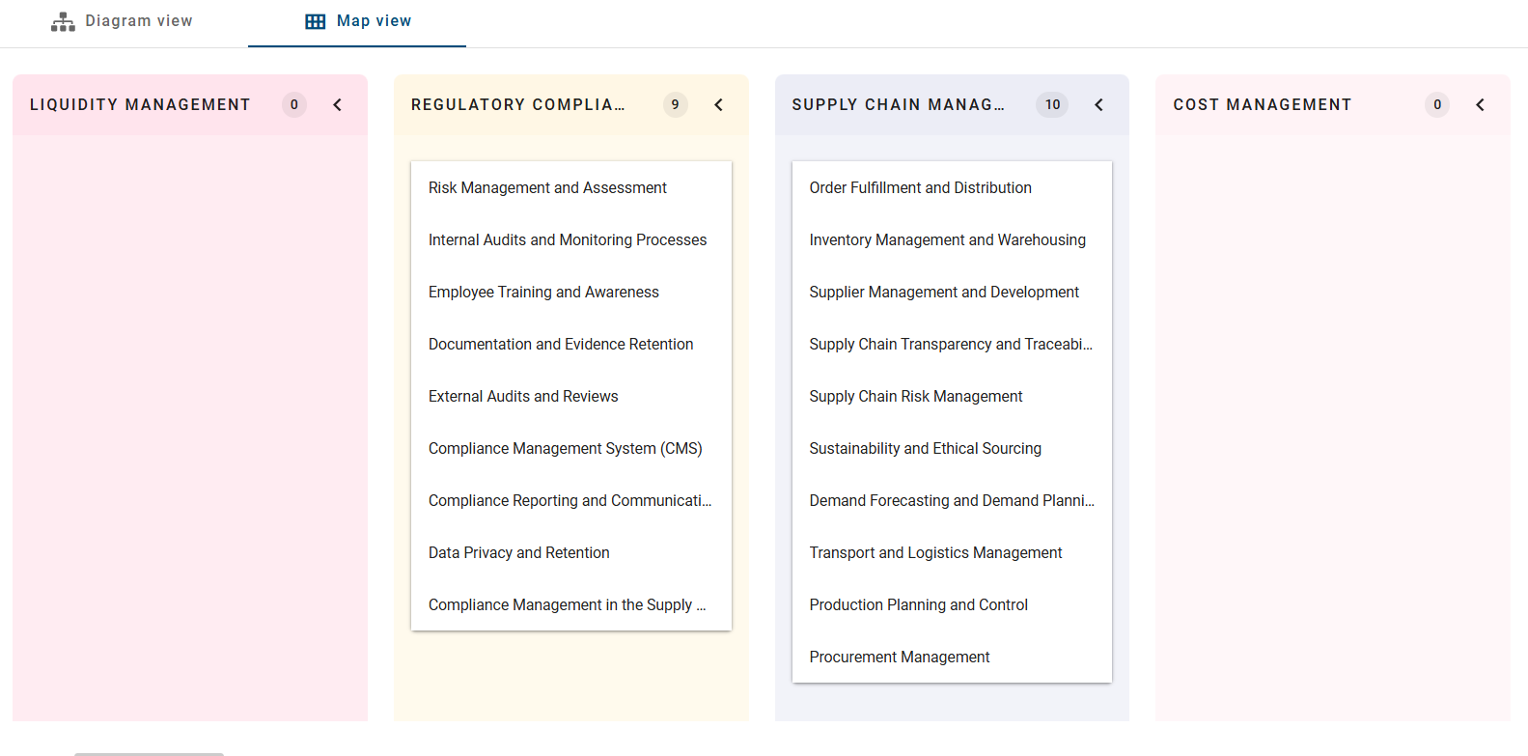Collapse the Regulatory Compliance column
This screenshot has height=756, width=1528.
point(718,105)
